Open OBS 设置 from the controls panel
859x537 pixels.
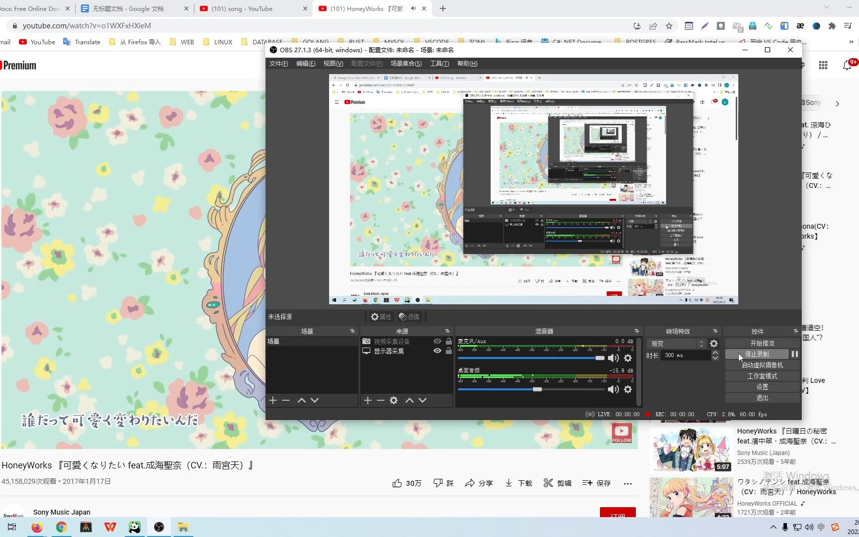click(762, 387)
